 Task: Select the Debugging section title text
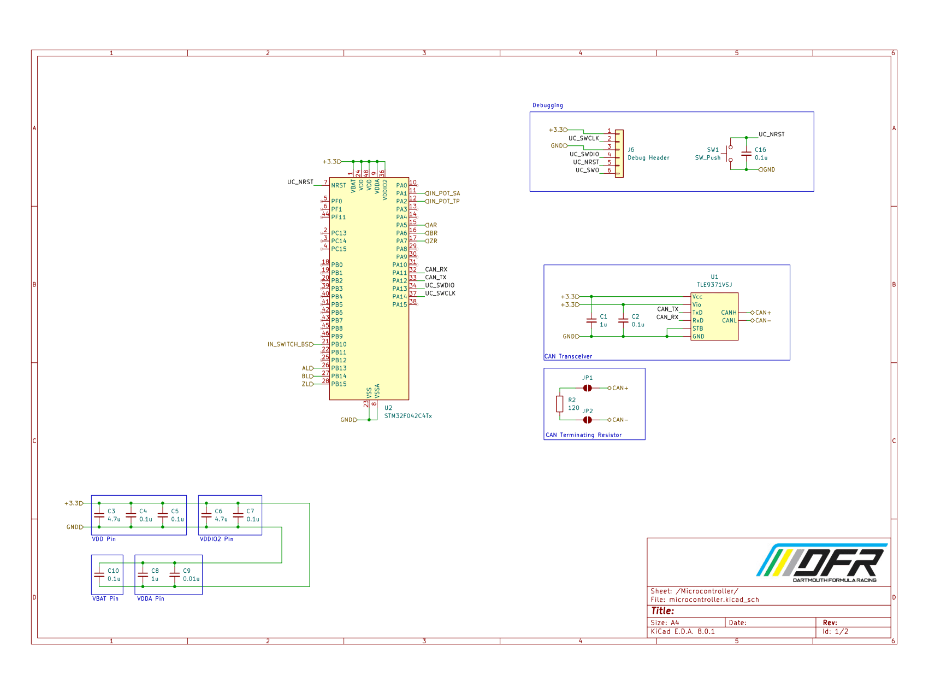point(548,105)
